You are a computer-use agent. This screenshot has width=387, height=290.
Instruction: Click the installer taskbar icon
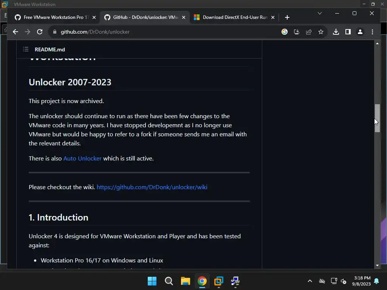235,281
